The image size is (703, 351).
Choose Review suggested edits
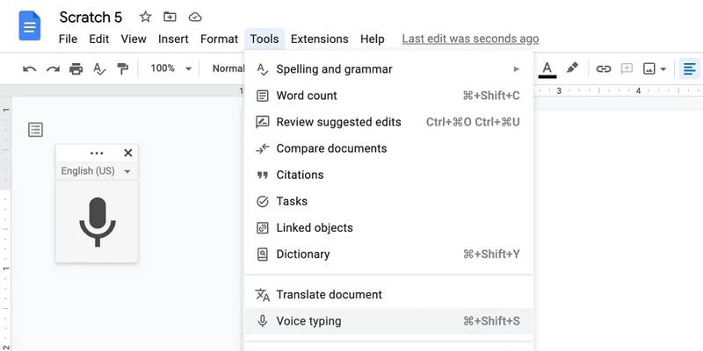tap(388, 122)
